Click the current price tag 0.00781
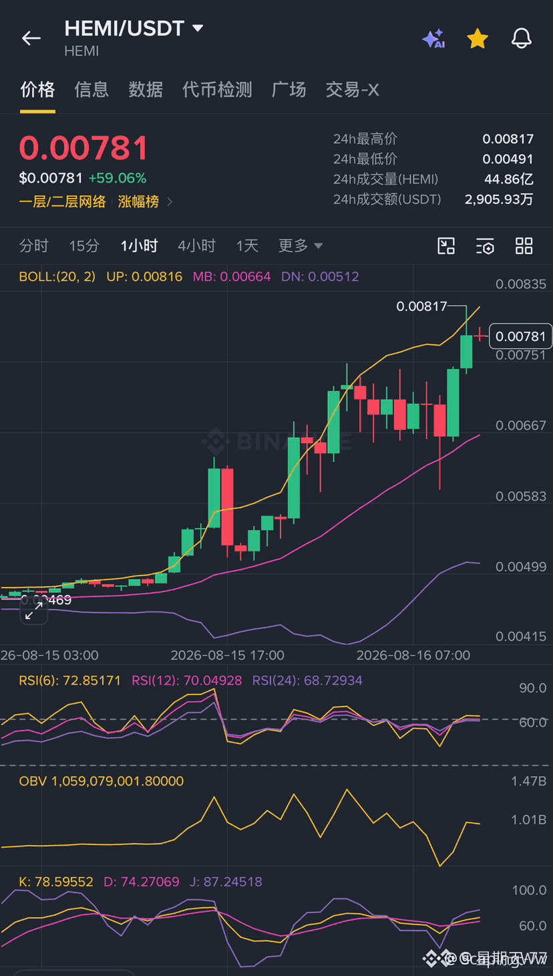553x976 pixels. (x=521, y=336)
